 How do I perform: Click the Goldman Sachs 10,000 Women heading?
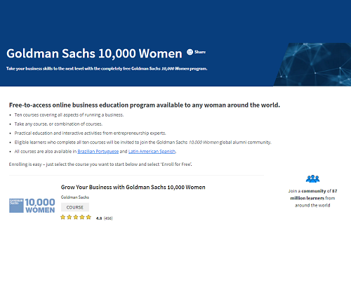click(x=94, y=53)
